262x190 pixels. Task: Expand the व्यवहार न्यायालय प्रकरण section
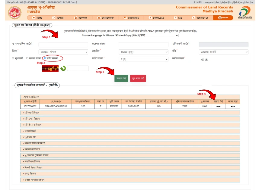[130, 143]
